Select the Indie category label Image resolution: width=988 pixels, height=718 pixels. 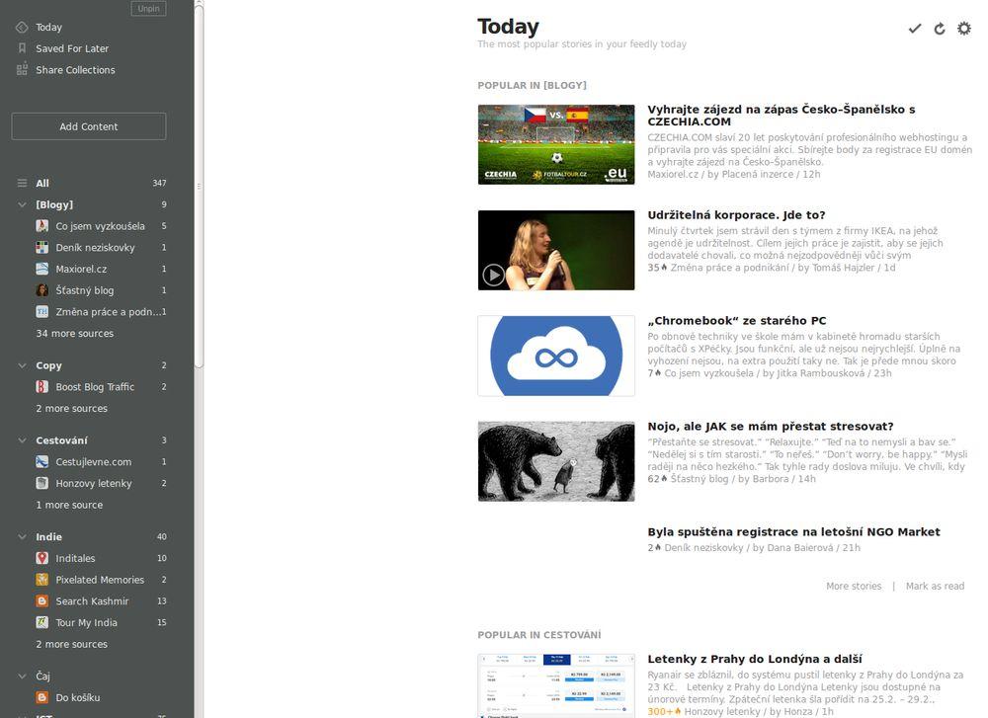tap(48, 536)
